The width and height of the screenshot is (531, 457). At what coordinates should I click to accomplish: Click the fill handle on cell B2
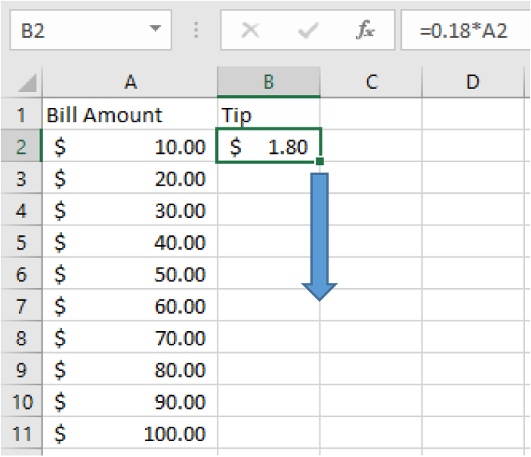[320, 161]
